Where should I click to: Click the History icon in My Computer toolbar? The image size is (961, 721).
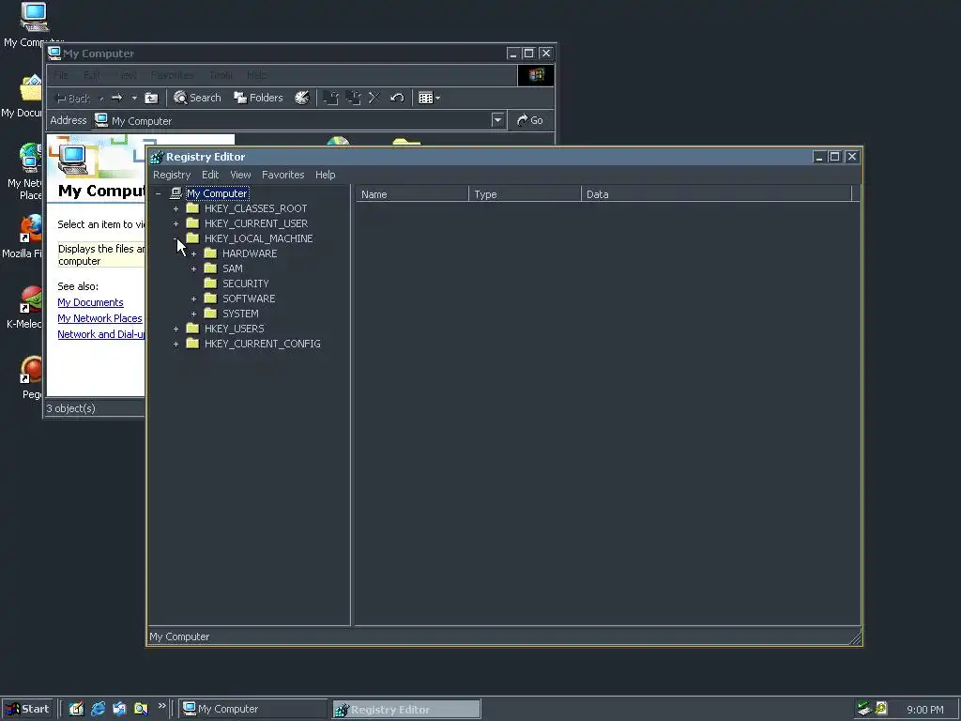tap(302, 98)
